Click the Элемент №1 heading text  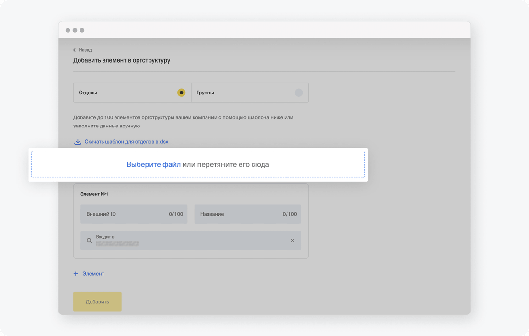94,194
